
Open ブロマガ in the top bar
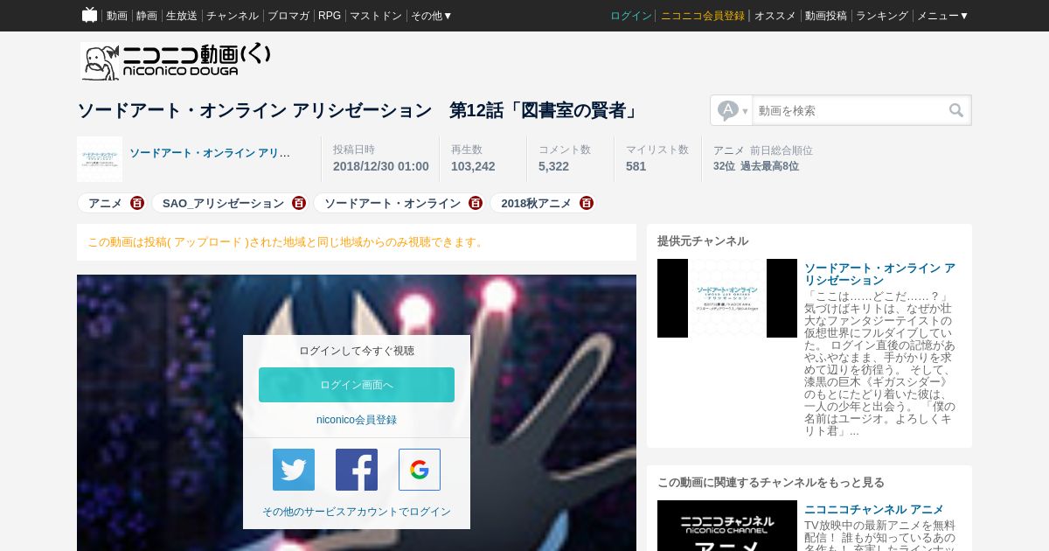pyautogui.click(x=288, y=16)
